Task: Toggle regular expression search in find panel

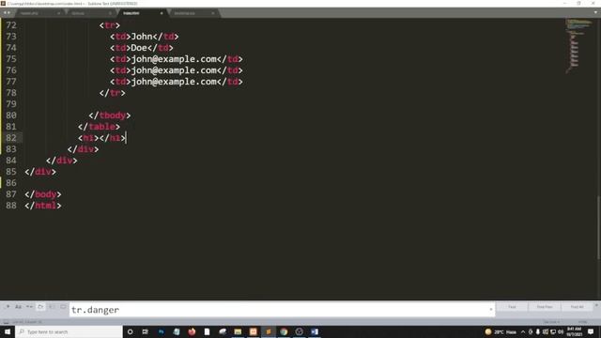Action: [8, 307]
